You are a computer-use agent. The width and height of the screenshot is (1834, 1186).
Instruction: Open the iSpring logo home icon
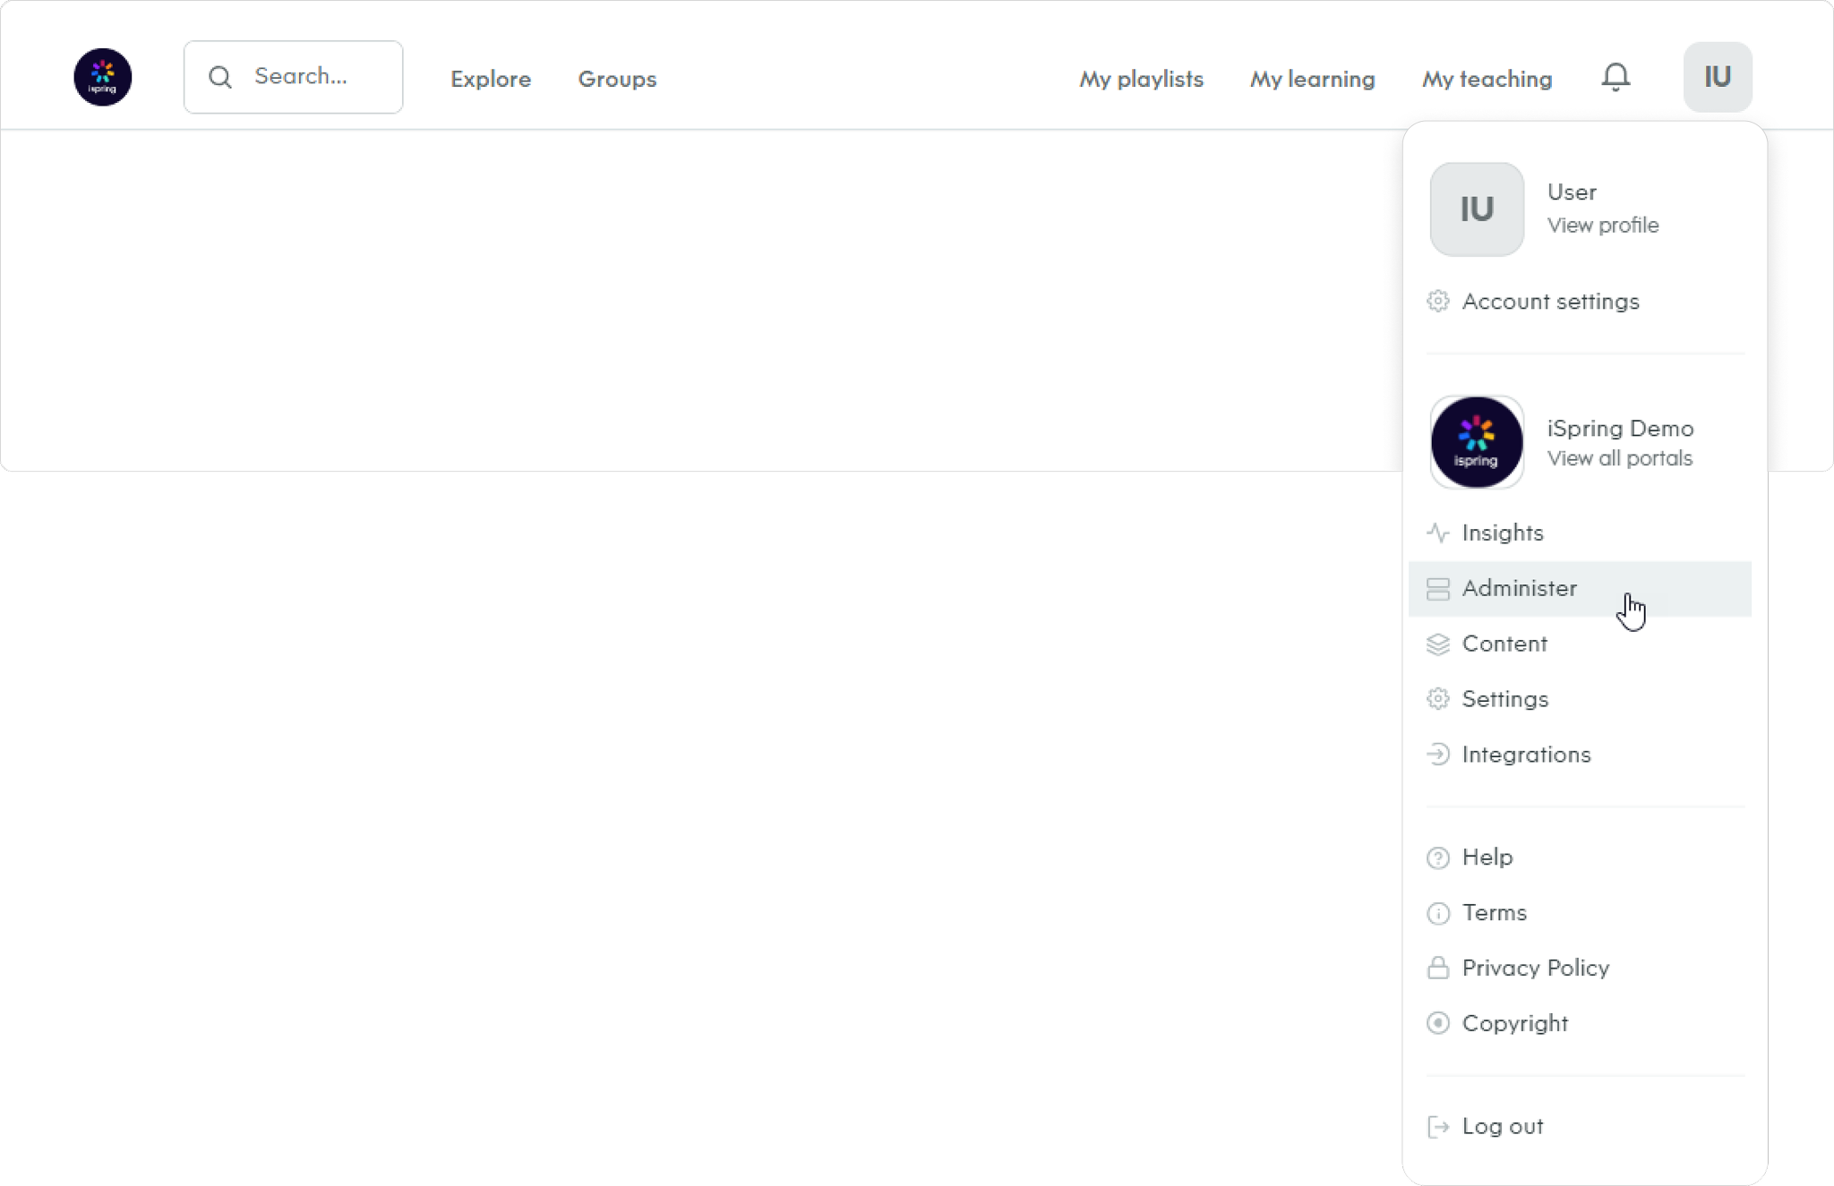[x=103, y=77]
